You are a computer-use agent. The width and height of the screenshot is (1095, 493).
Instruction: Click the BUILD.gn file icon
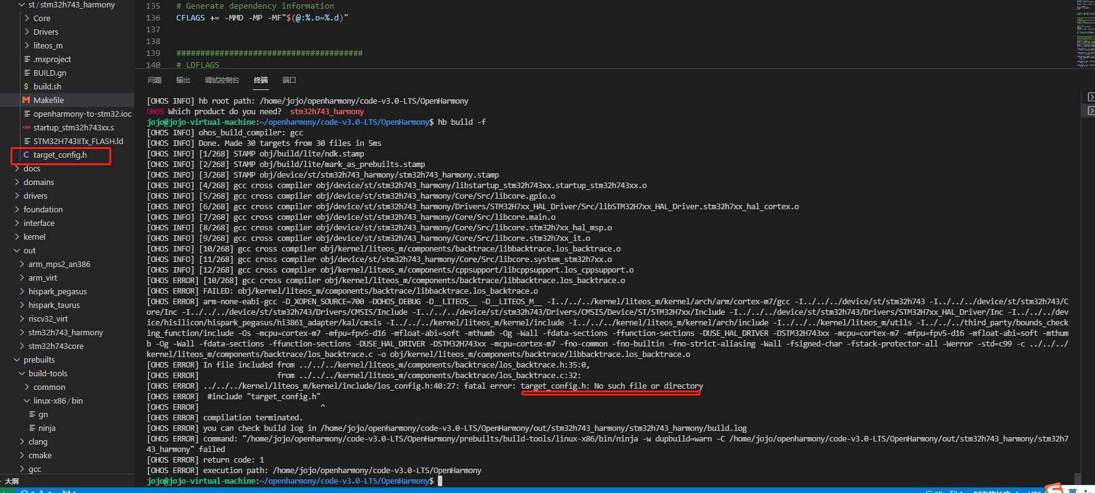click(27, 73)
